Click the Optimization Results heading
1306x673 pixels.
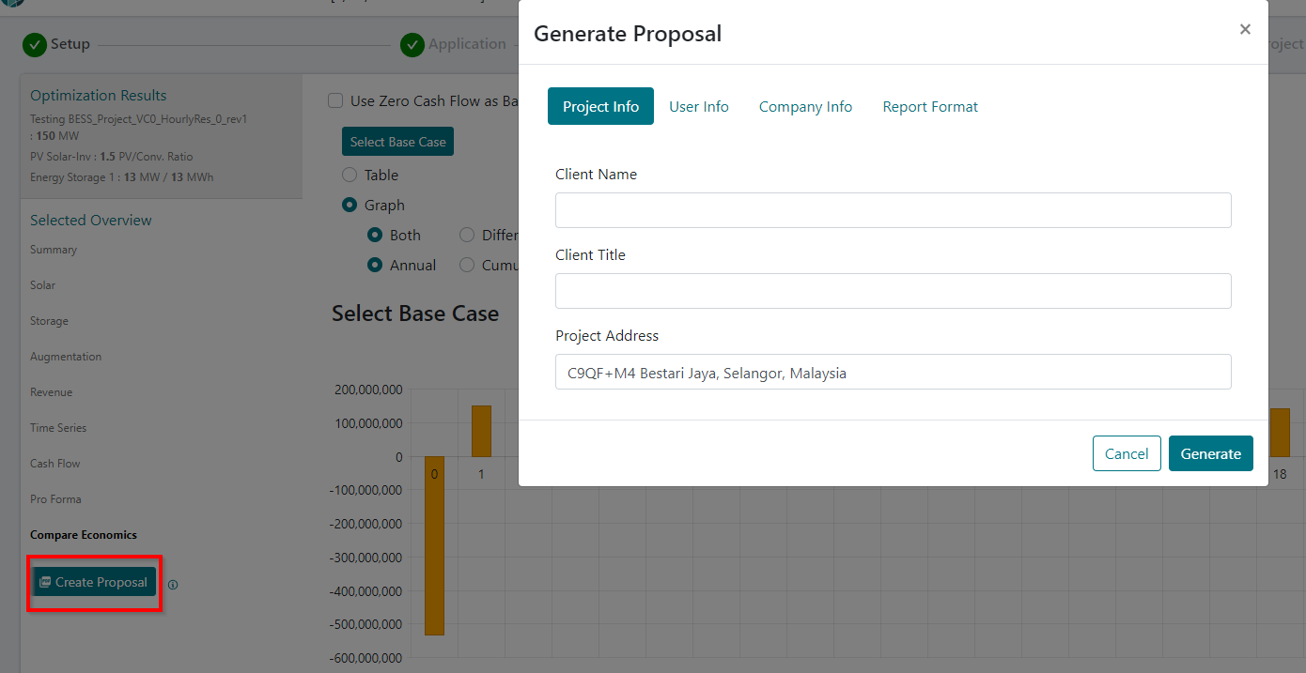(99, 96)
